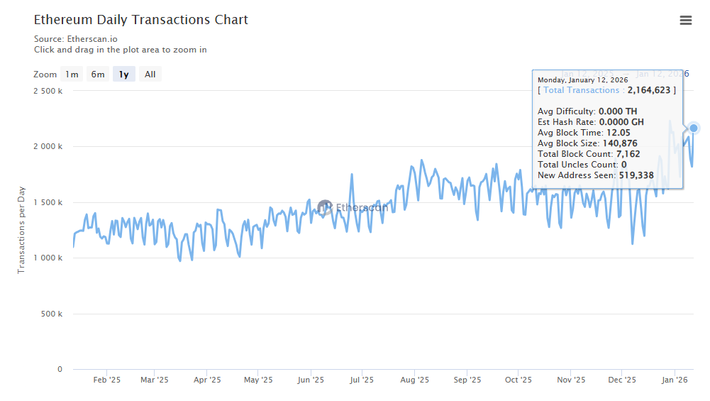The width and height of the screenshot is (710, 401).
Task: Click the Transactions per Day axis title
Action: pyautogui.click(x=21, y=230)
